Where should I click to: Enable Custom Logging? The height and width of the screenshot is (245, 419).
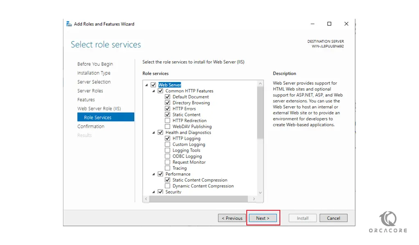(x=167, y=144)
